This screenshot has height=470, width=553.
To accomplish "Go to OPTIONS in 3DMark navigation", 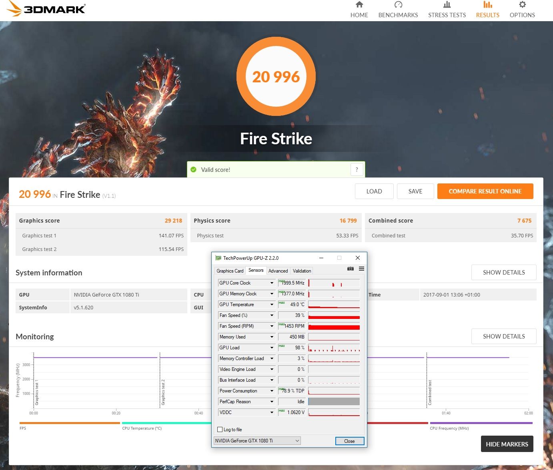I will 522,15.
